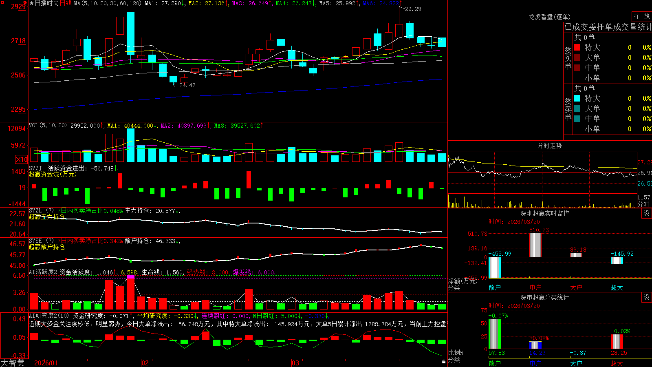Screen dimensions: 652x367
Task: Click the 29.29 high price label
Action: [x=413, y=9]
